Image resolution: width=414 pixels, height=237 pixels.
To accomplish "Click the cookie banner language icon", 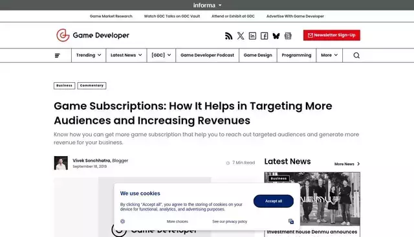I will [x=291, y=221].
